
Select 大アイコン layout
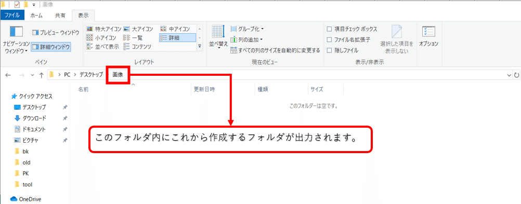click(138, 29)
